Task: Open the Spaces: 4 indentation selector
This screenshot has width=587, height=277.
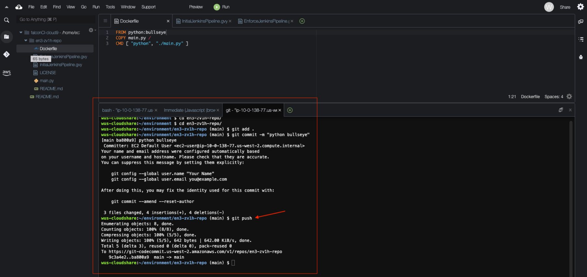Action: click(x=554, y=96)
